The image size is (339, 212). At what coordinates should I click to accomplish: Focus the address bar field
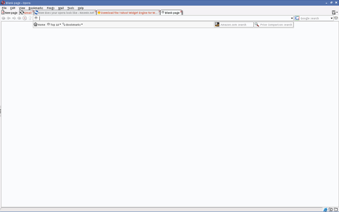coord(164,18)
